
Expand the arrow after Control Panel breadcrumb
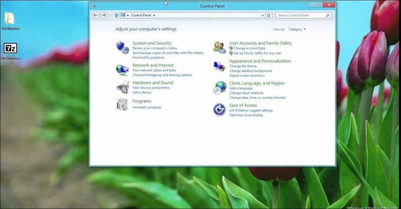(154, 15)
